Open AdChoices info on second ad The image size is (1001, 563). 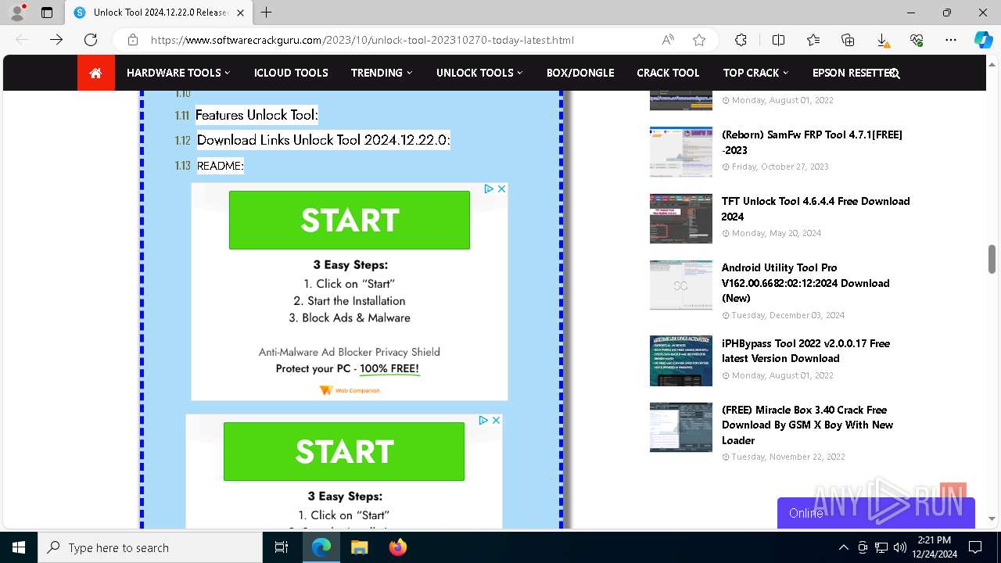point(483,420)
